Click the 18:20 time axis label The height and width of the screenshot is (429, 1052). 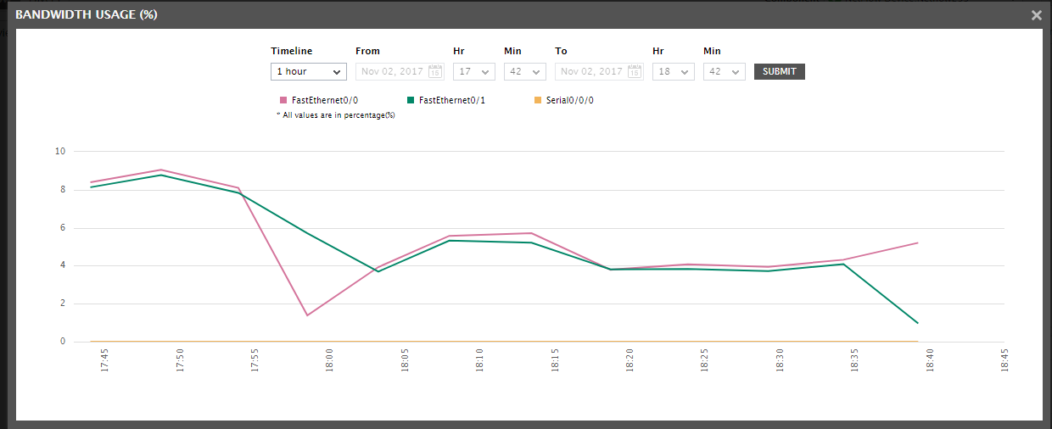(x=630, y=361)
